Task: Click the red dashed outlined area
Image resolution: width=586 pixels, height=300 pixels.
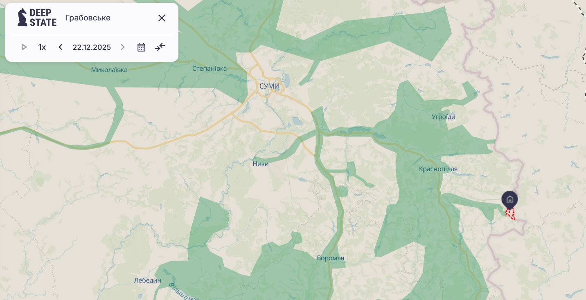Action: pyautogui.click(x=510, y=213)
